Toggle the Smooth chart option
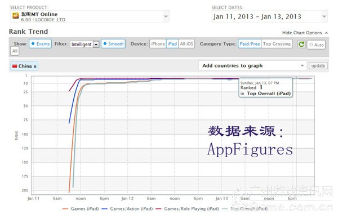This screenshot has width=338, height=222. (113, 44)
